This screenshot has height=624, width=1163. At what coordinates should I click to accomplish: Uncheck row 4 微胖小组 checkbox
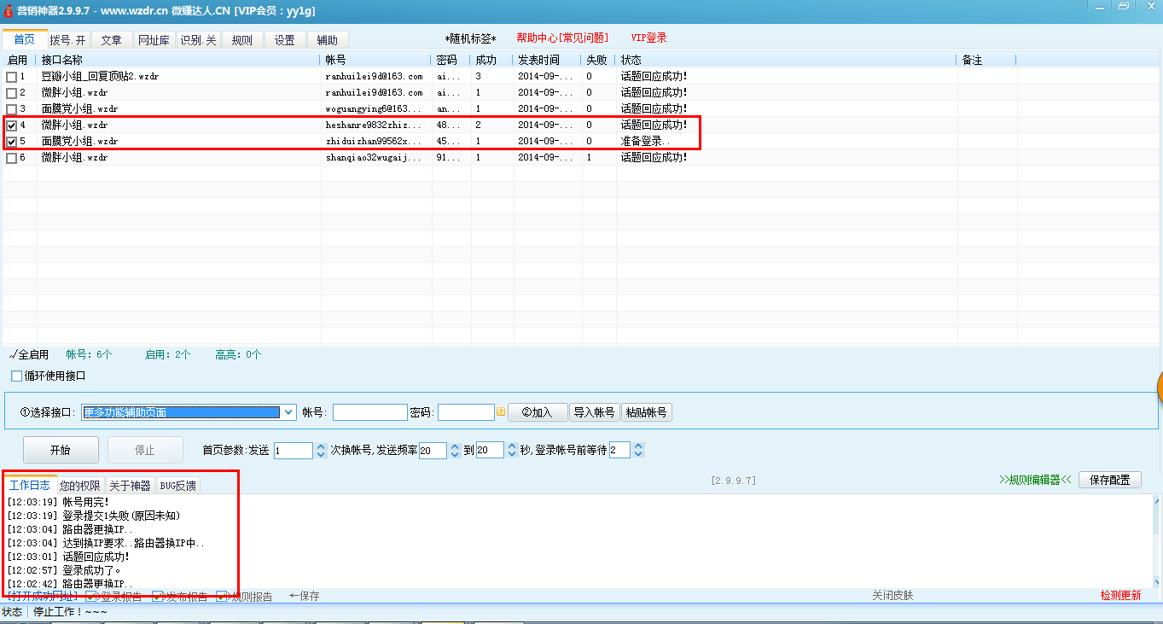coord(11,125)
